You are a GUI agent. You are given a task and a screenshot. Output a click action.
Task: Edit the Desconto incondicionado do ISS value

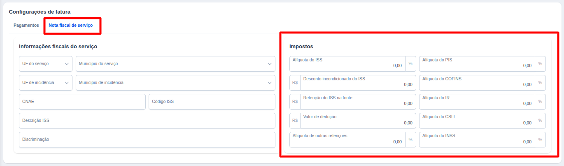(x=357, y=83)
